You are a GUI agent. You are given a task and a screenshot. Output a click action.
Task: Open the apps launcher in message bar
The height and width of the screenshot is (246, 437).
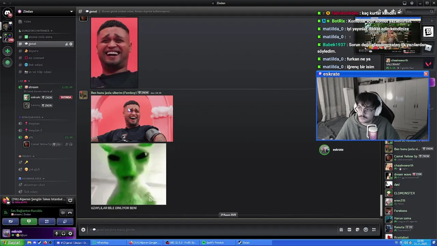tap(374, 230)
